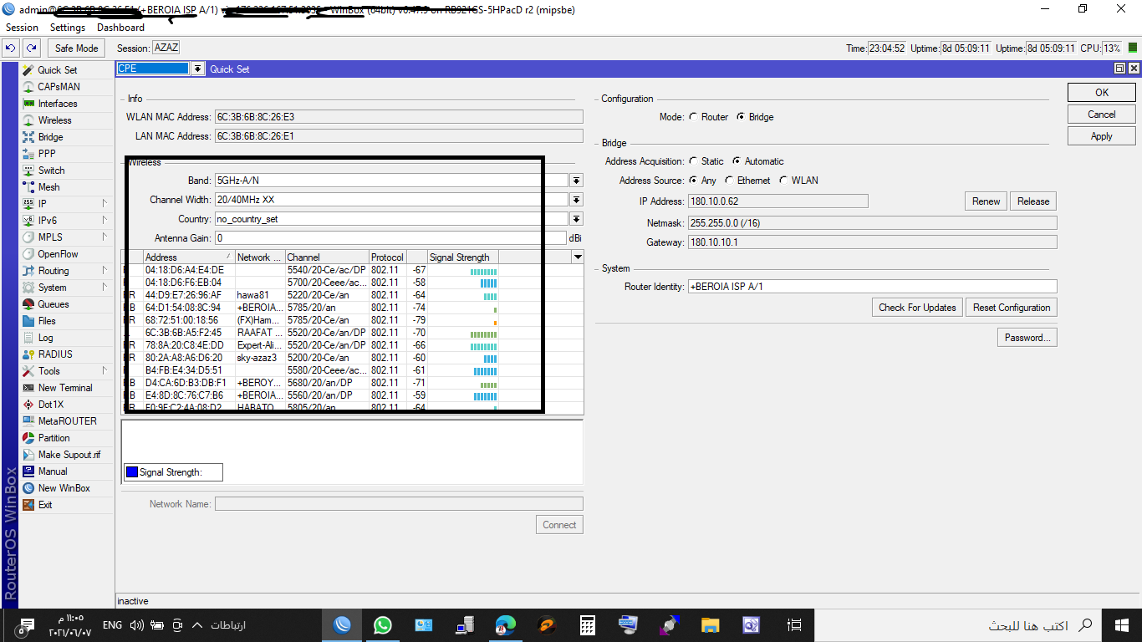This screenshot has height=642, width=1142.
Task: Open the Manual sidebar icon
Action: (28, 471)
